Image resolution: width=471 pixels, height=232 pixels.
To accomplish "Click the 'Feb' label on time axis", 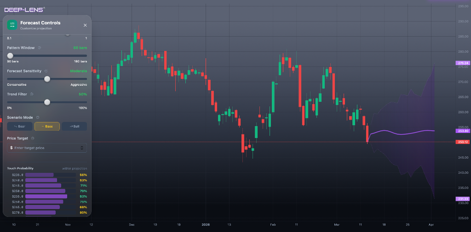I will point(273,224).
